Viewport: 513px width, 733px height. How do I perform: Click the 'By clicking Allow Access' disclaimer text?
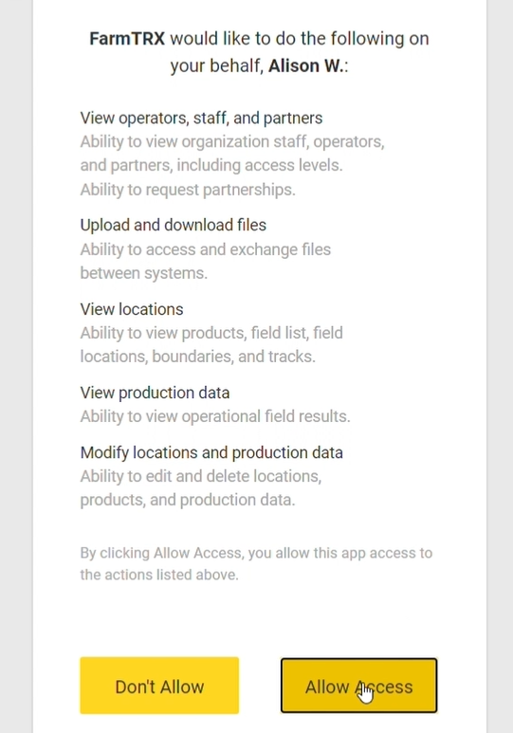pos(256,563)
